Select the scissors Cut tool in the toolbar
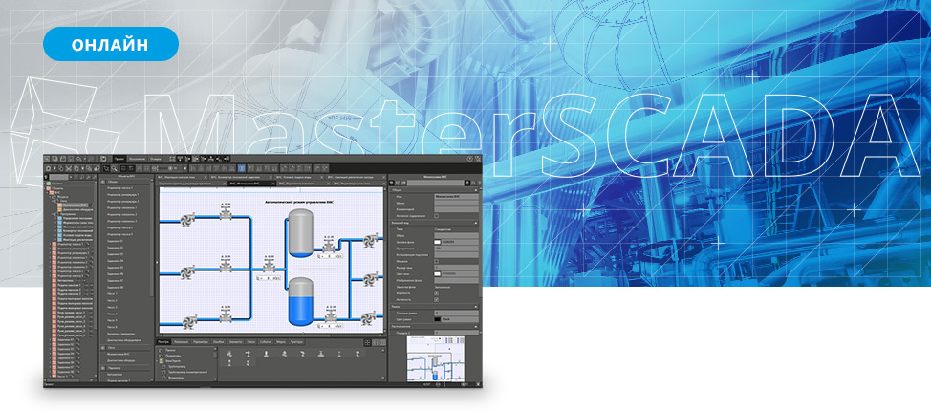The width and height of the screenshot is (931, 411). [x=68, y=168]
